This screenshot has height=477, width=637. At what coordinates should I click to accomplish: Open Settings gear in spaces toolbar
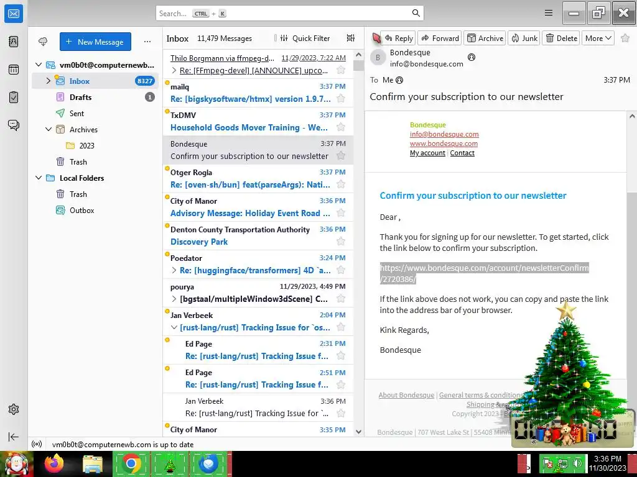click(x=14, y=409)
